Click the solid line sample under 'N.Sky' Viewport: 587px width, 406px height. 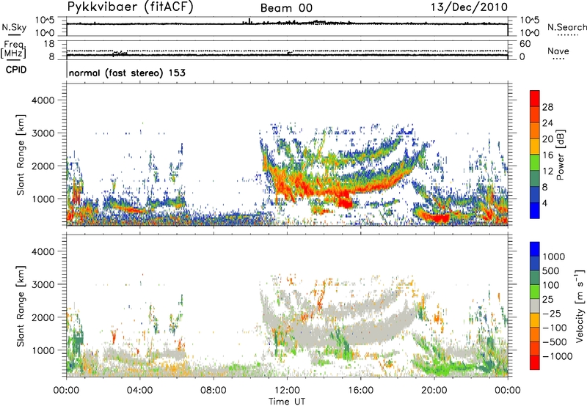(x=14, y=34)
